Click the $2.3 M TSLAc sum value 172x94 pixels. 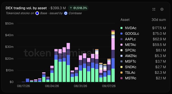click(160, 72)
